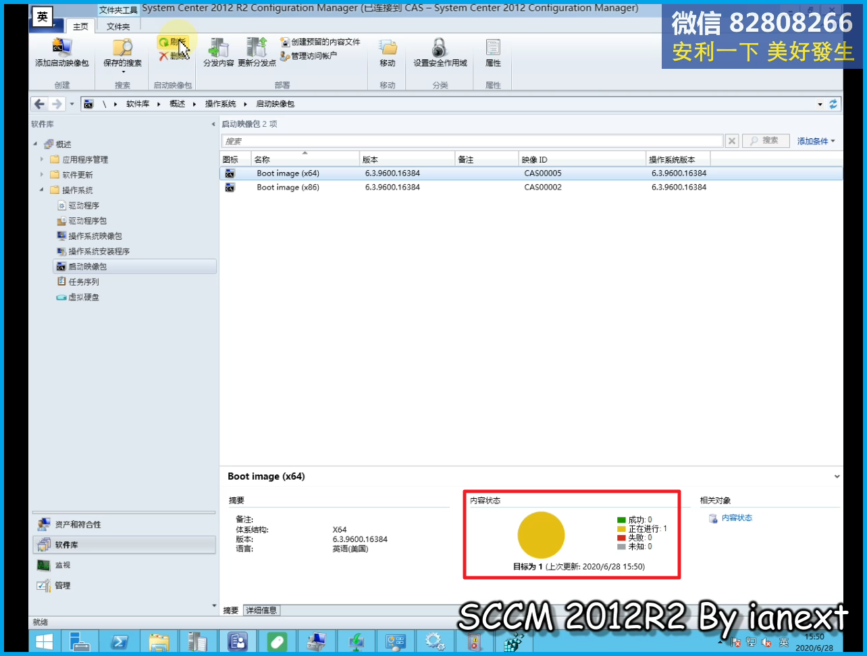Open File Explorer from the taskbar
Screen dimensions: 867x656
pos(159,641)
